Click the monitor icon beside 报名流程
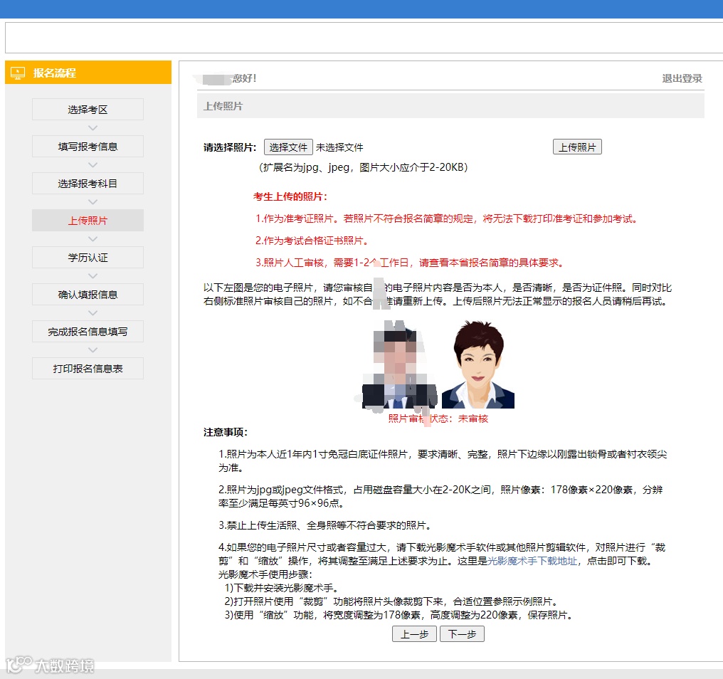The image size is (723, 679). [x=18, y=73]
